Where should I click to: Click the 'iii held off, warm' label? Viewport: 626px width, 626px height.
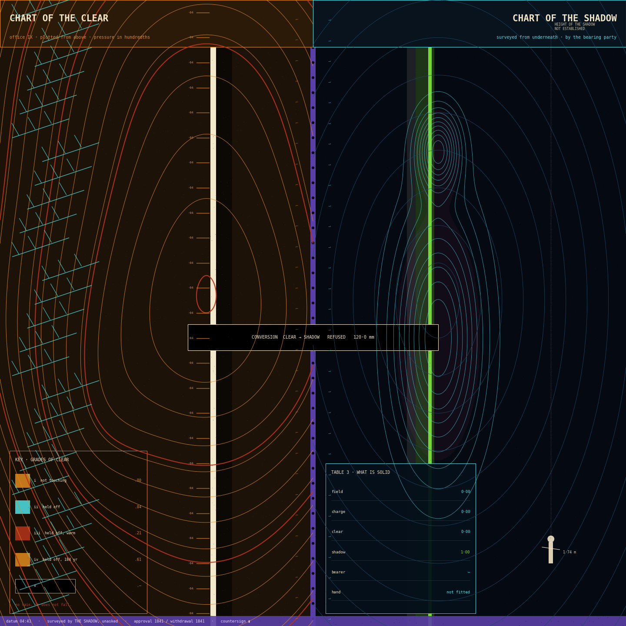(55, 533)
